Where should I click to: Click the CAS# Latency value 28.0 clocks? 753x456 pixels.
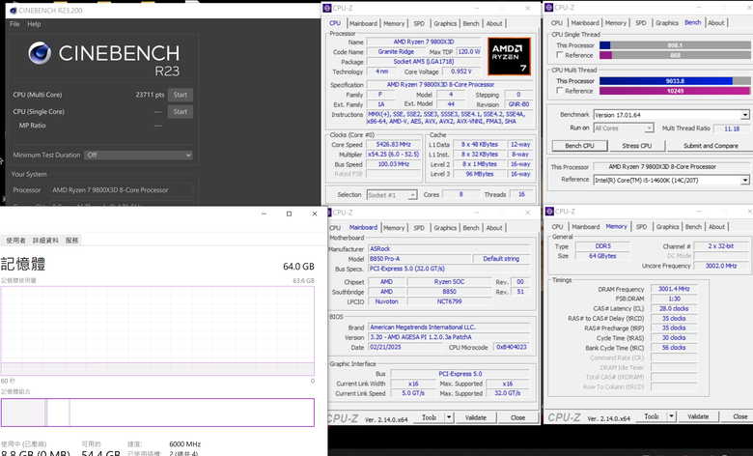pyautogui.click(x=674, y=308)
